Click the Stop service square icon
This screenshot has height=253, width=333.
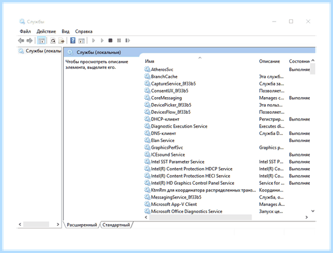110,41
